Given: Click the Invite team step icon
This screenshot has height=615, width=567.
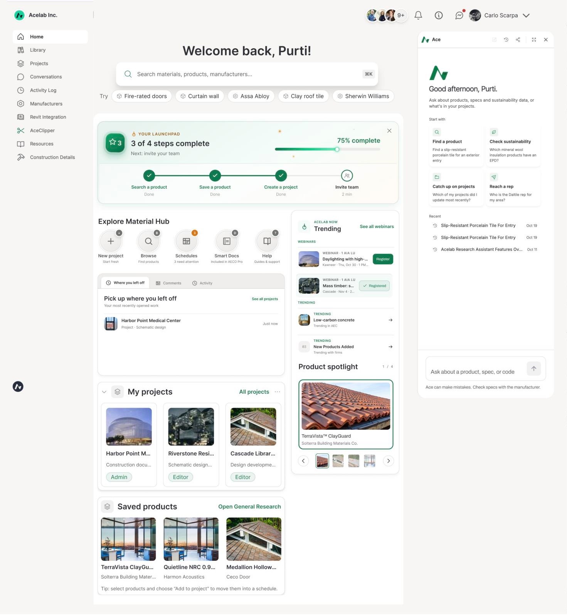Looking at the screenshot, I should (x=347, y=176).
